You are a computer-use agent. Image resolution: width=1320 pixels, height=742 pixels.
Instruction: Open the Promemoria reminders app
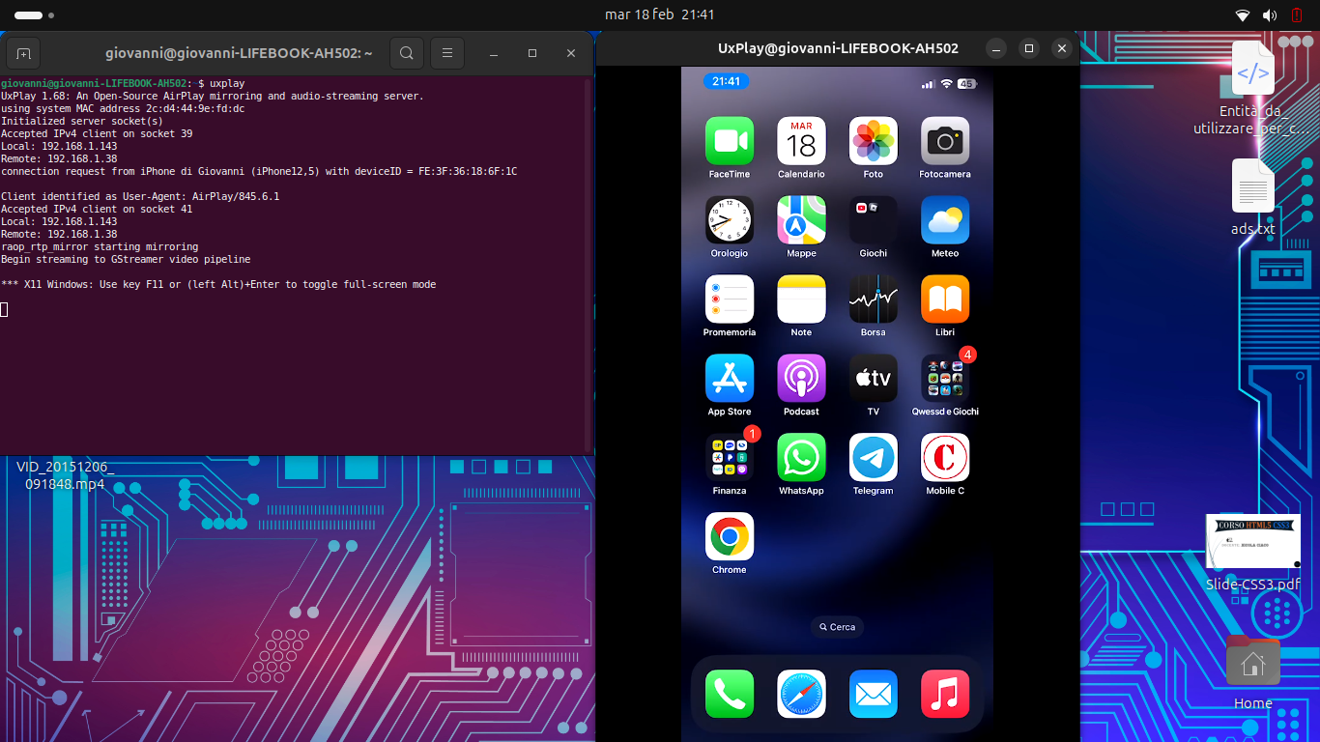point(729,300)
